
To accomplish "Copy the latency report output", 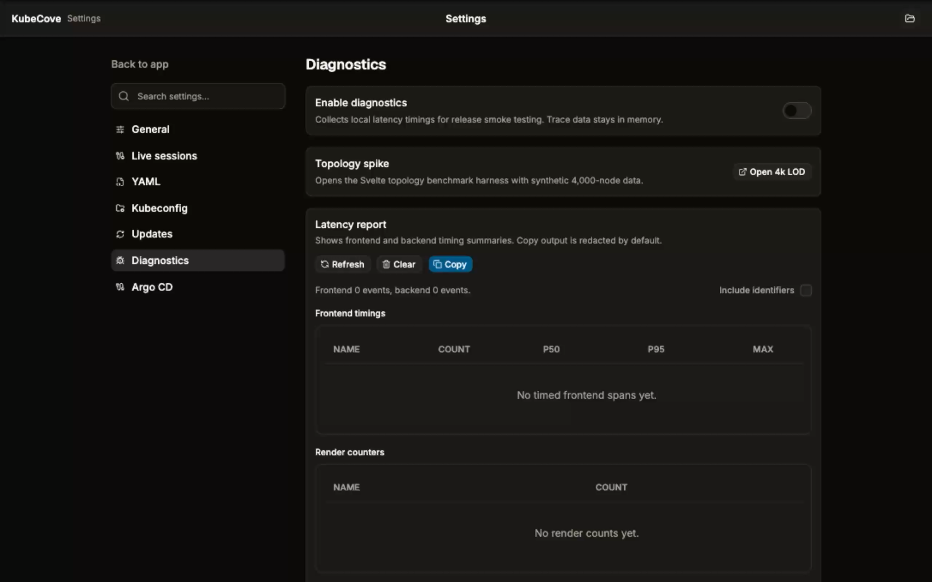I will 450,264.
